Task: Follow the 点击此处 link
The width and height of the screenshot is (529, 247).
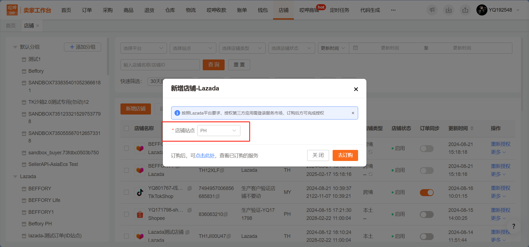Action: point(205,156)
